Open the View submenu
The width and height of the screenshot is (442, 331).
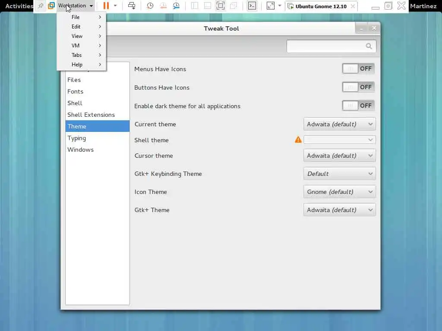(x=82, y=36)
